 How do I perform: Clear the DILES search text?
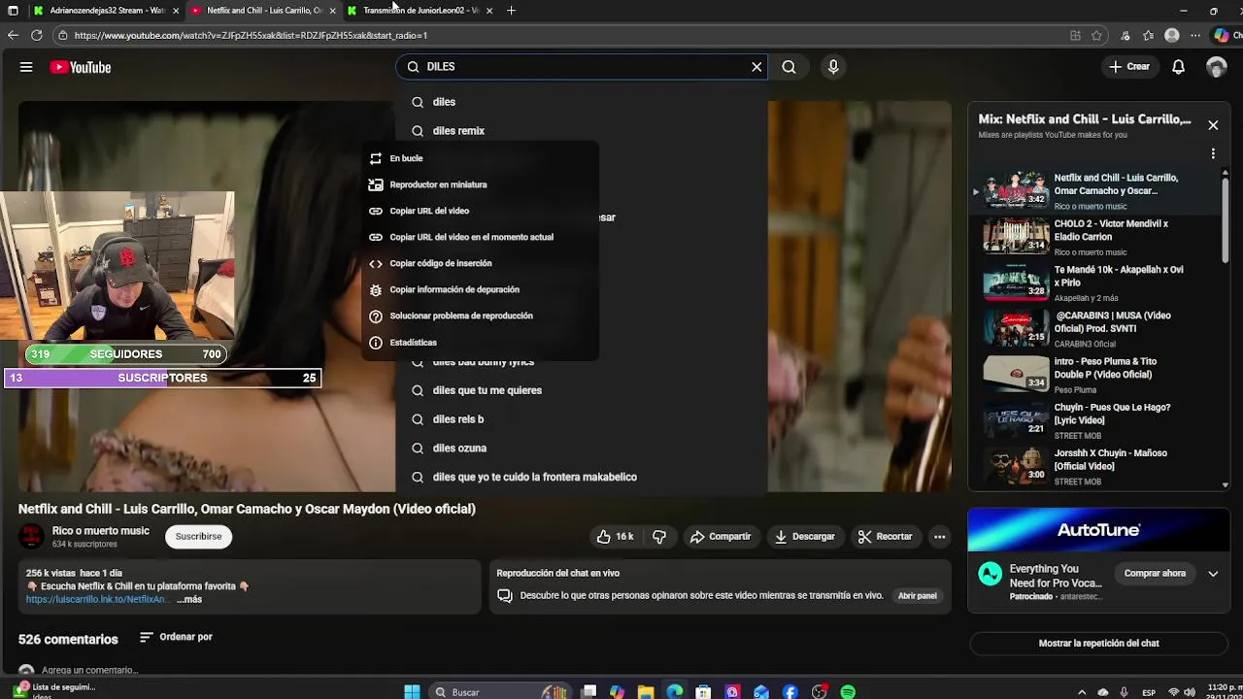[x=756, y=67]
